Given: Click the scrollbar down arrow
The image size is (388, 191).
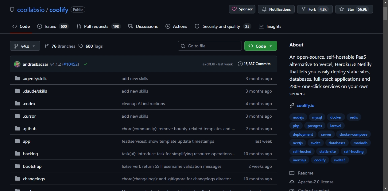Looking at the screenshot, I should point(386,188).
